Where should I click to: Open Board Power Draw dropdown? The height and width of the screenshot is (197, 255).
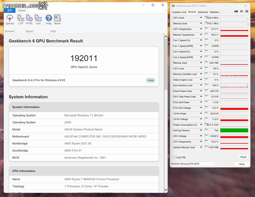[201, 91]
